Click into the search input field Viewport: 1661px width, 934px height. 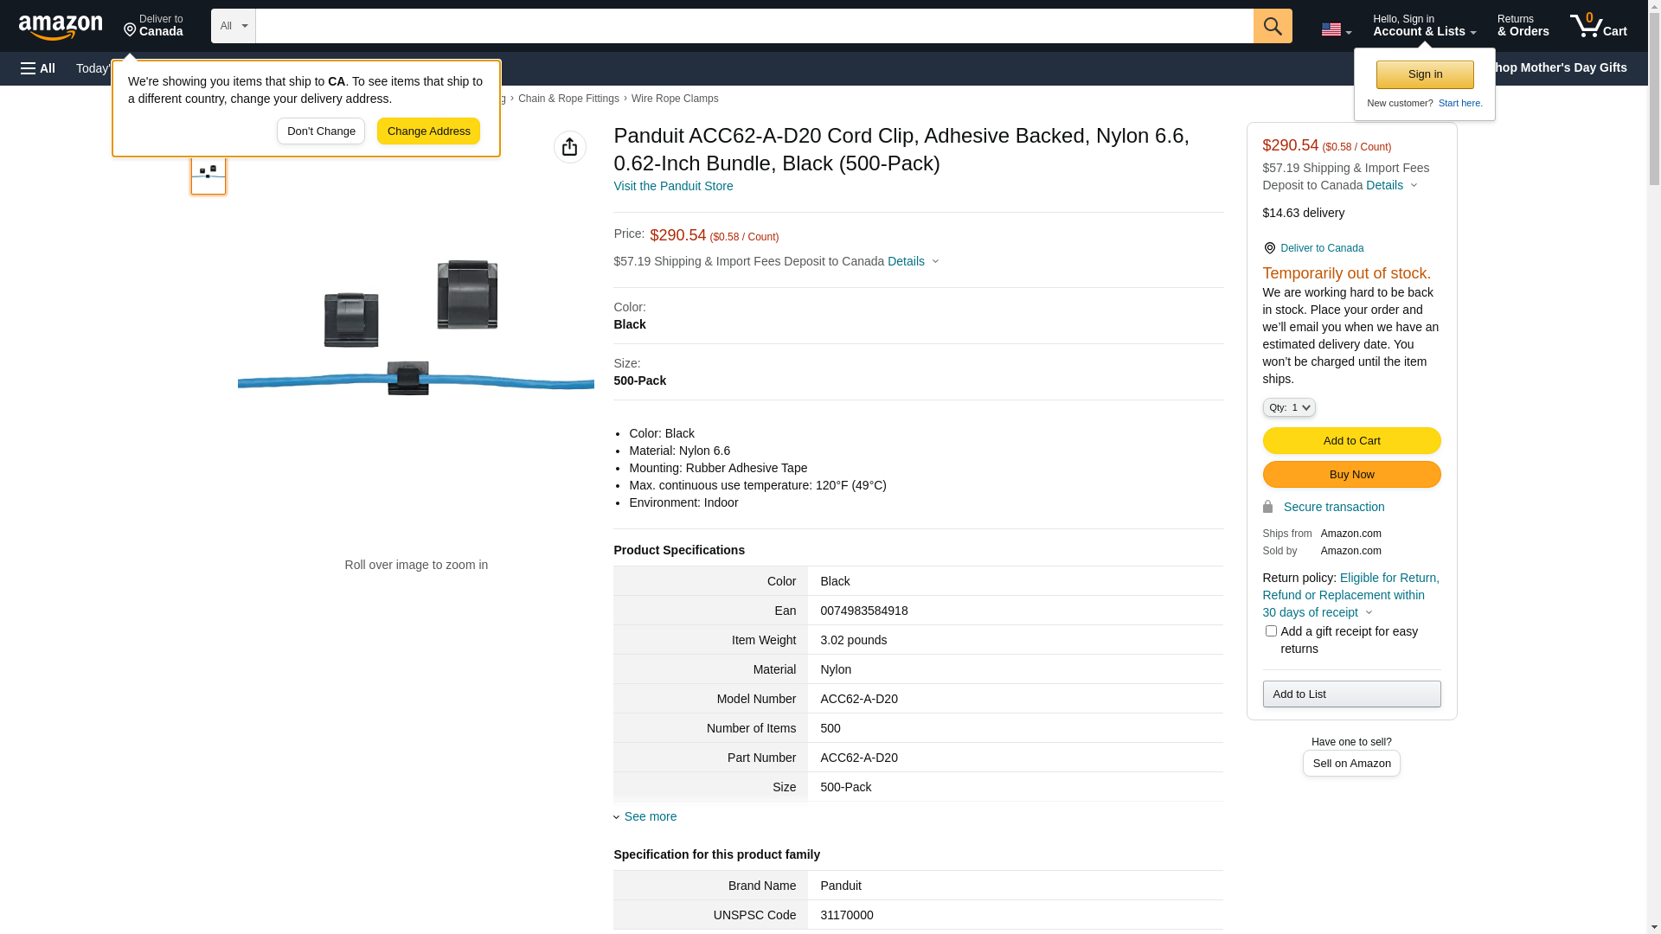(753, 26)
